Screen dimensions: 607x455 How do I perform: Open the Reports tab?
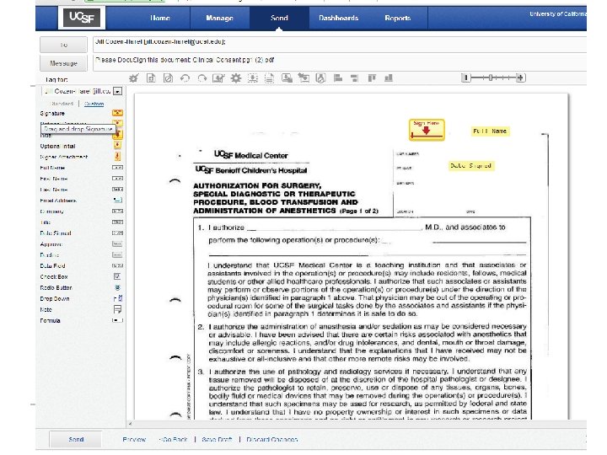click(398, 18)
